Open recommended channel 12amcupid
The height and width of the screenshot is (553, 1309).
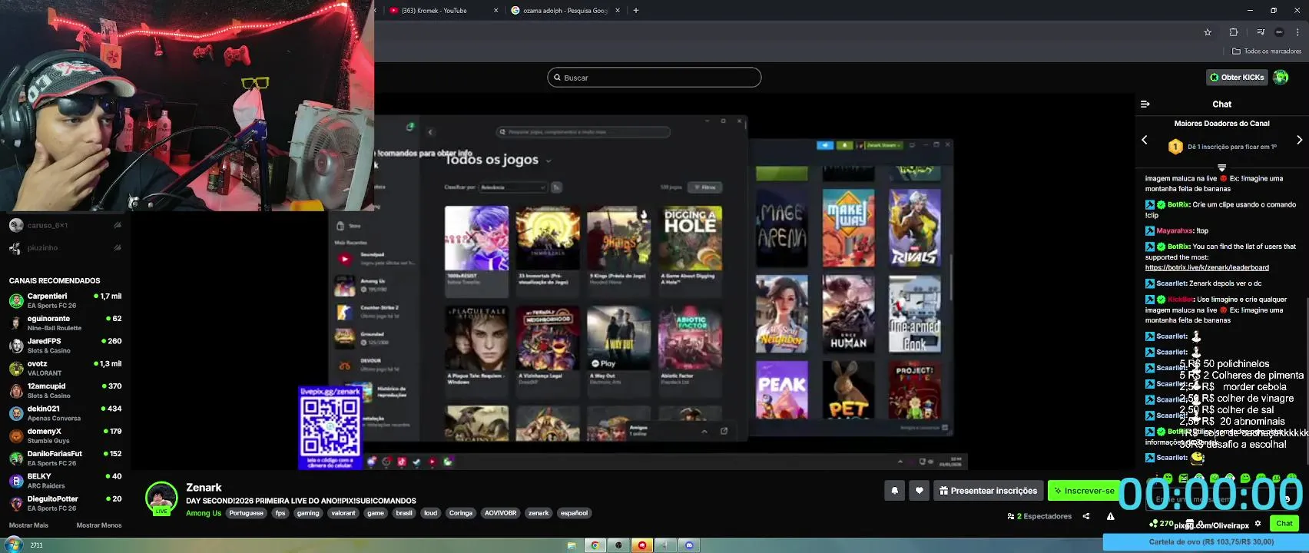point(65,390)
